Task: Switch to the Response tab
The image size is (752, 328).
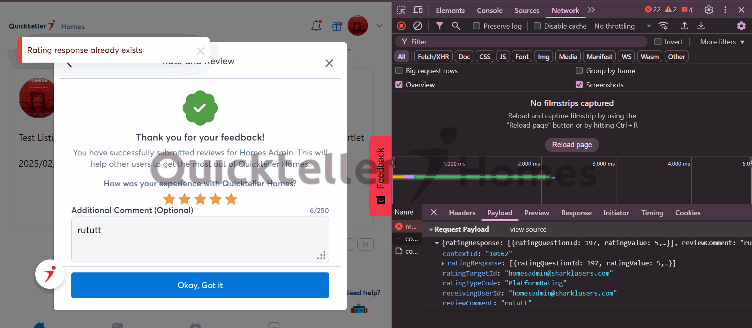Action: pyautogui.click(x=576, y=213)
